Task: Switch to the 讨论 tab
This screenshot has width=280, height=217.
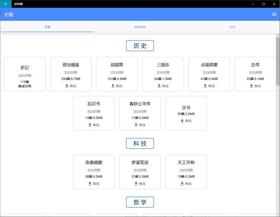Action: [x=232, y=27]
